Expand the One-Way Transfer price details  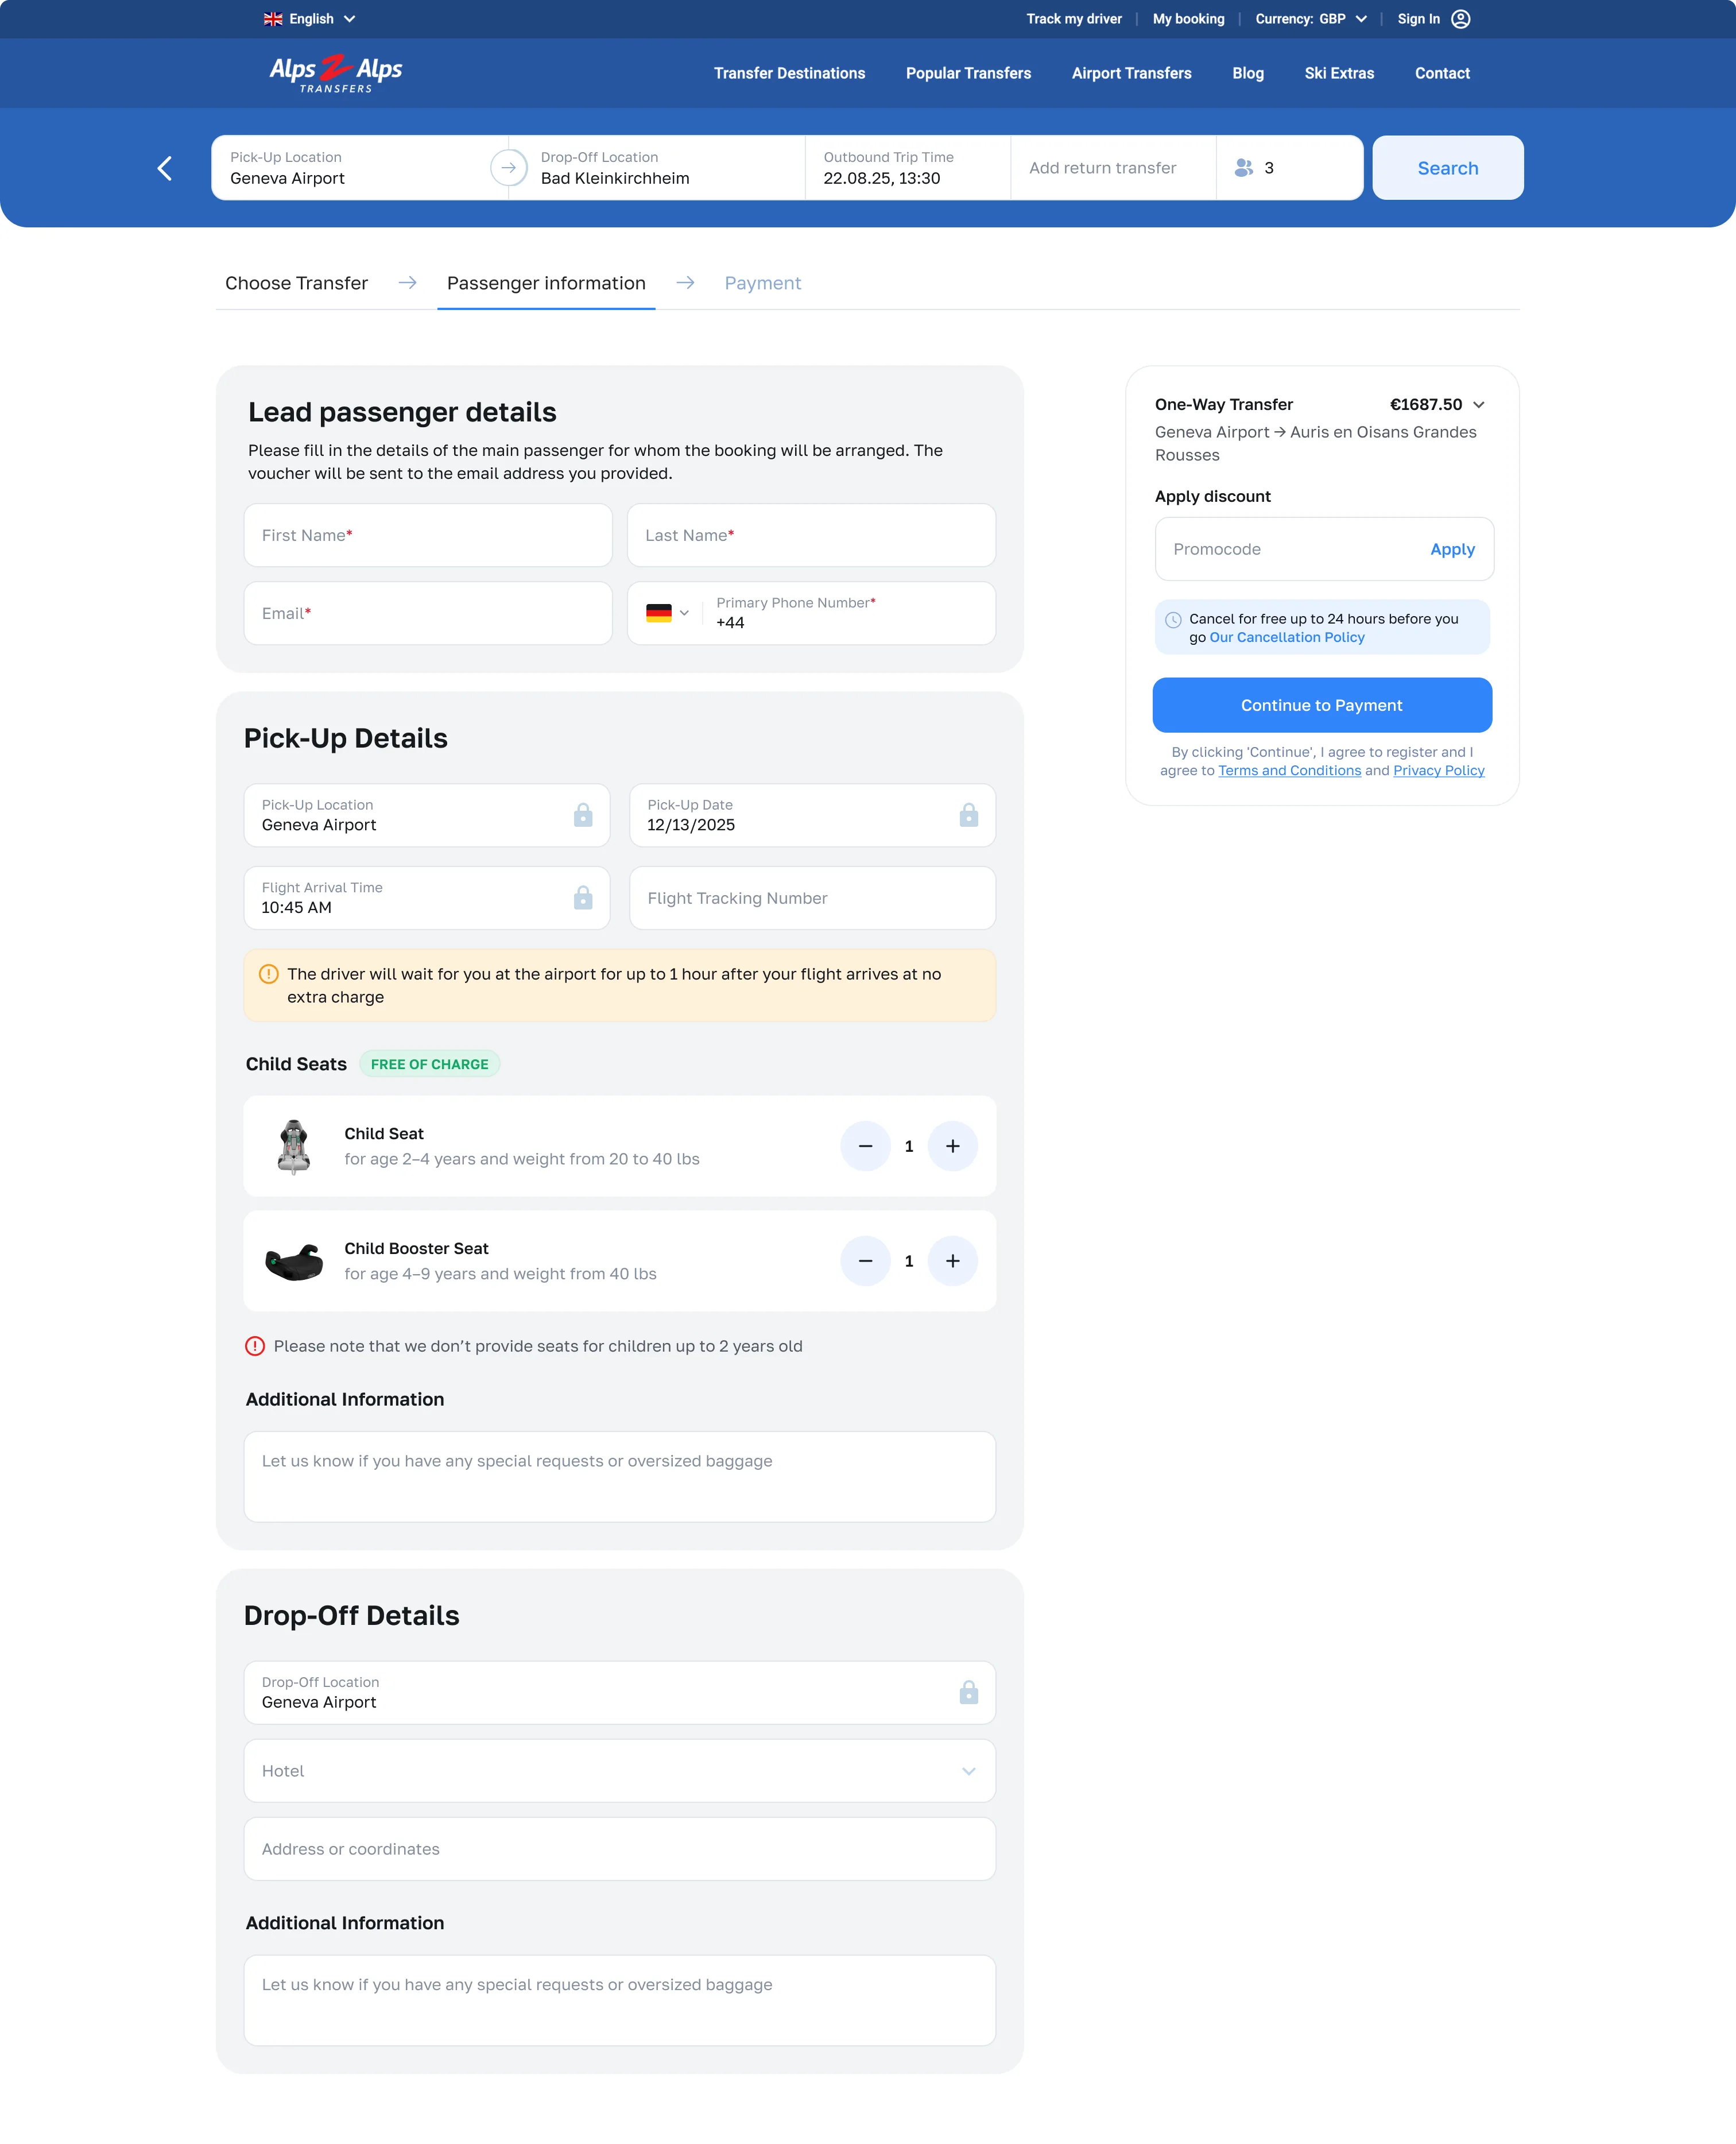point(1480,405)
